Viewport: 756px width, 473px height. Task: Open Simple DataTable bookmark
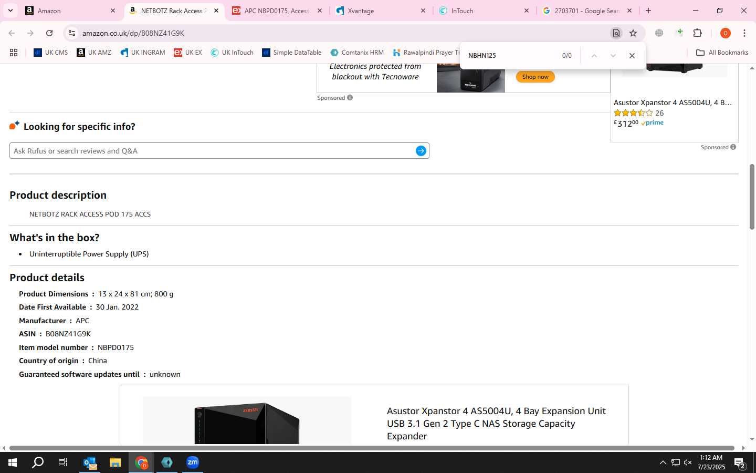pyautogui.click(x=292, y=53)
